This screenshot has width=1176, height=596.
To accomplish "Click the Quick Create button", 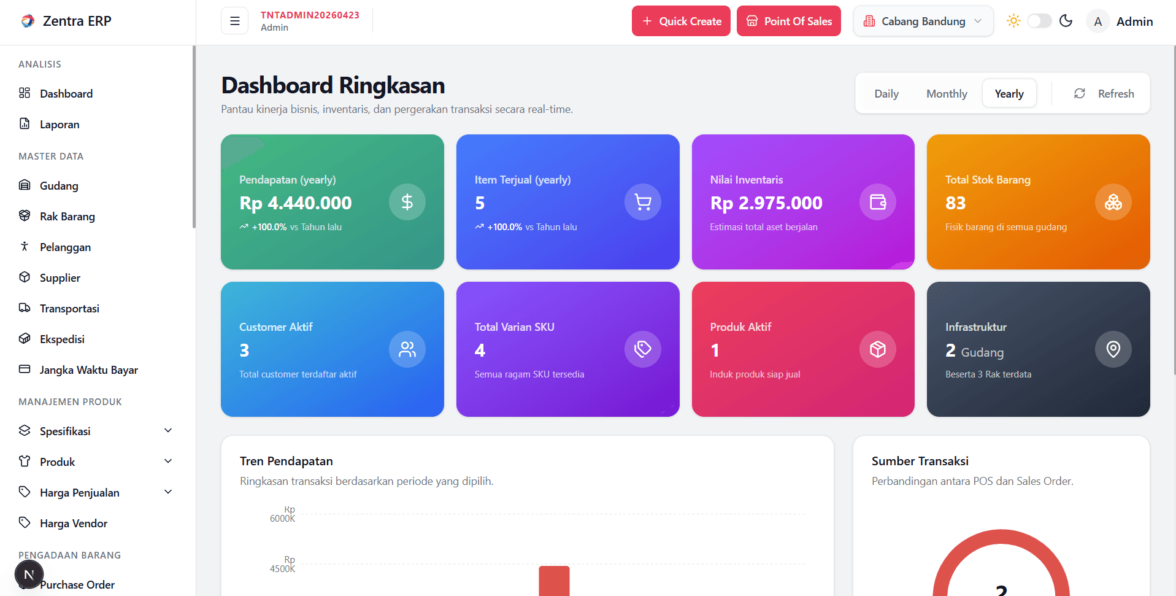I will [x=681, y=21].
